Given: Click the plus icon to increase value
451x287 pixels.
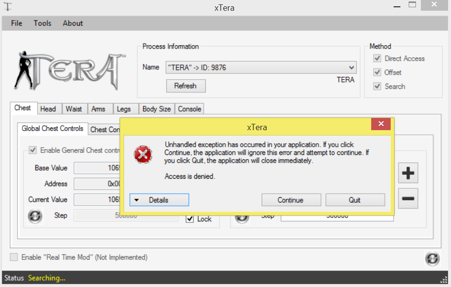Looking at the screenshot, I should [408, 173].
